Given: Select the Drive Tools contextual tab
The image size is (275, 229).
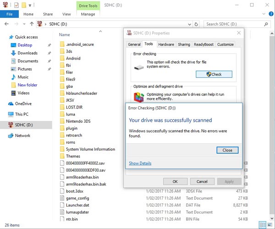Looking at the screenshot, I should [88, 6].
